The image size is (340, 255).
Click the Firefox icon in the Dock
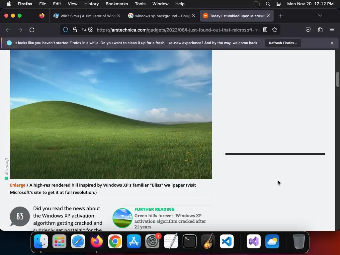[x=97, y=241]
